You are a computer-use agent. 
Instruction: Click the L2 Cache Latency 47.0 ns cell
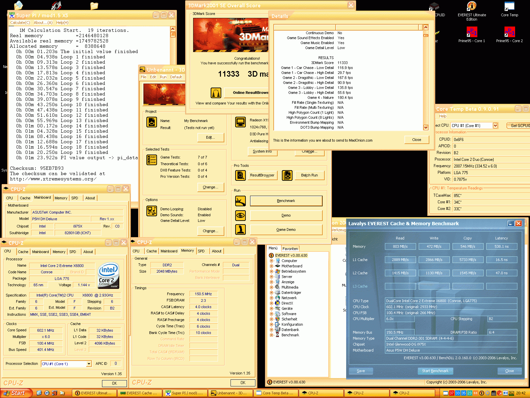pos(502,273)
